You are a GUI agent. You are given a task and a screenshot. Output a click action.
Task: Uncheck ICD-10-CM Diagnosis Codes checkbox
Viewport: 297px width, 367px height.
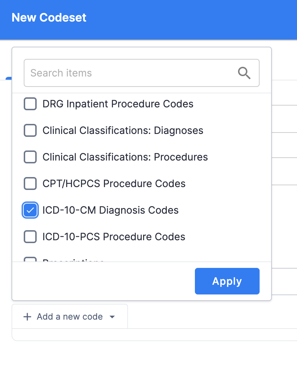30,210
